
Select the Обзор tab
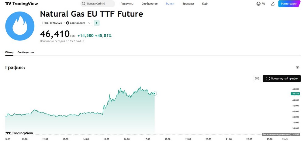click(x=9, y=52)
